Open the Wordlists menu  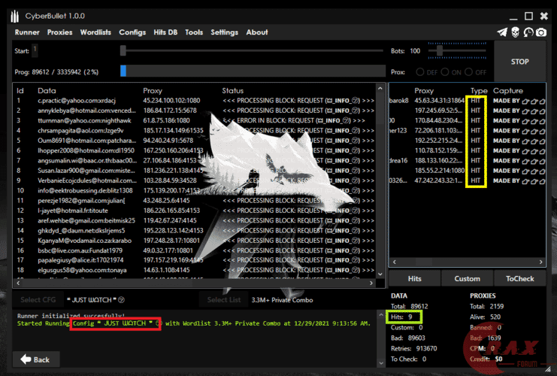point(95,32)
